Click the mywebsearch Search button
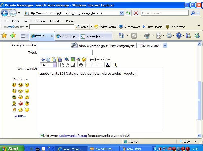Viewport: 203px width, 151px height. (x=82, y=27)
